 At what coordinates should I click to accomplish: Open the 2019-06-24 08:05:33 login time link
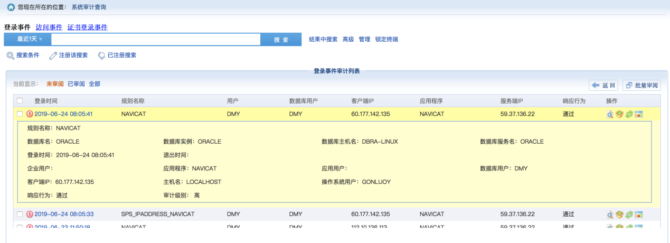click(64, 214)
